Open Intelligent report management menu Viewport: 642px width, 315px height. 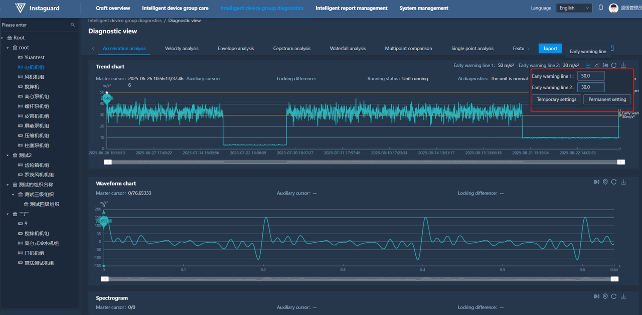pos(351,8)
